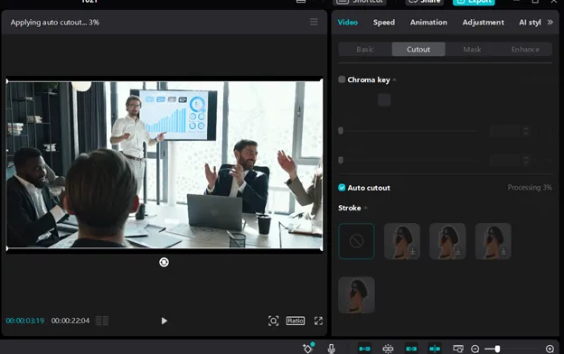Image resolution: width=564 pixels, height=354 pixels.
Task: Select the no-stroke option
Action: [356, 241]
